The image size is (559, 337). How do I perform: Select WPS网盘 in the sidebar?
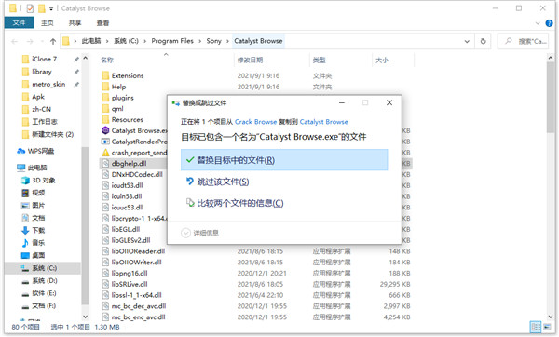[x=35, y=151]
